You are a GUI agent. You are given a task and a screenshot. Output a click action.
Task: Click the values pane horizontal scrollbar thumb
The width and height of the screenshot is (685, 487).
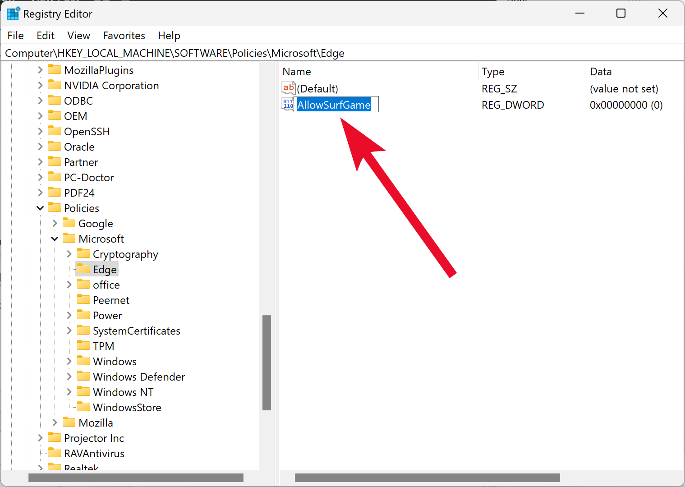[428, 478]
